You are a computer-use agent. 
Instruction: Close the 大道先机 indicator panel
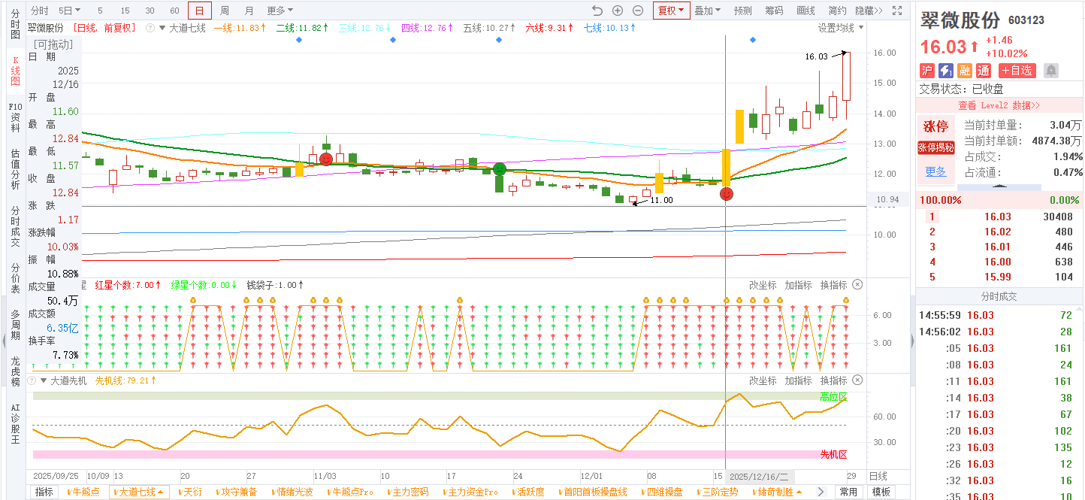click(x=858, y=380)
